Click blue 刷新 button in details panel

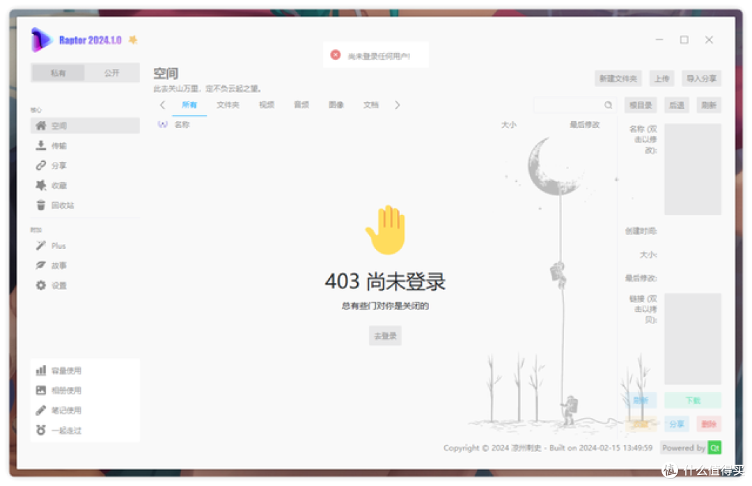(641, 400)
